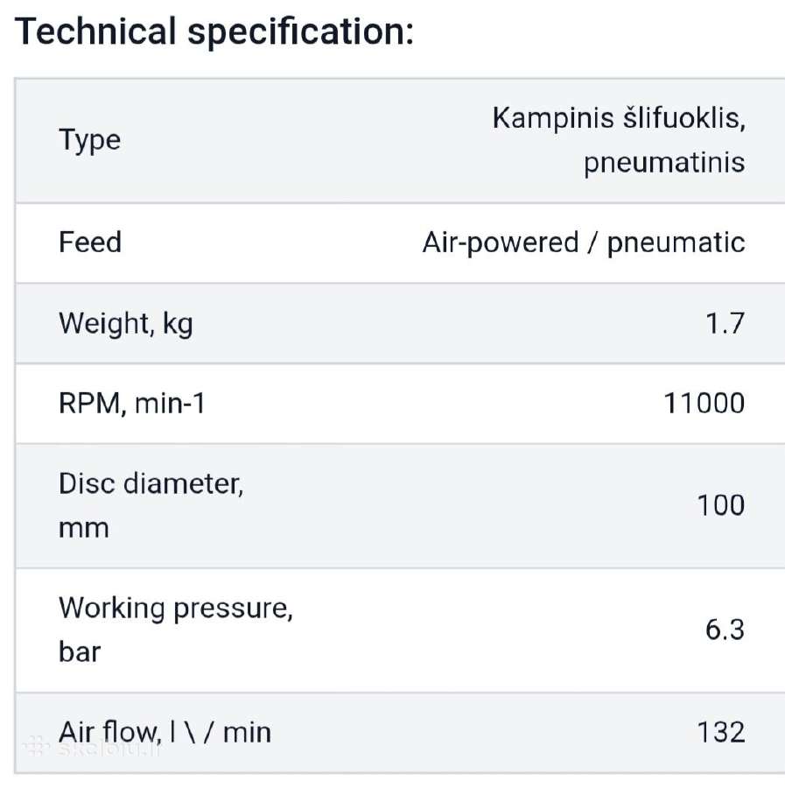
Task: Click the Kampinis šlifuoklis, pneumatinis value
Action: (x=619, y=140)
